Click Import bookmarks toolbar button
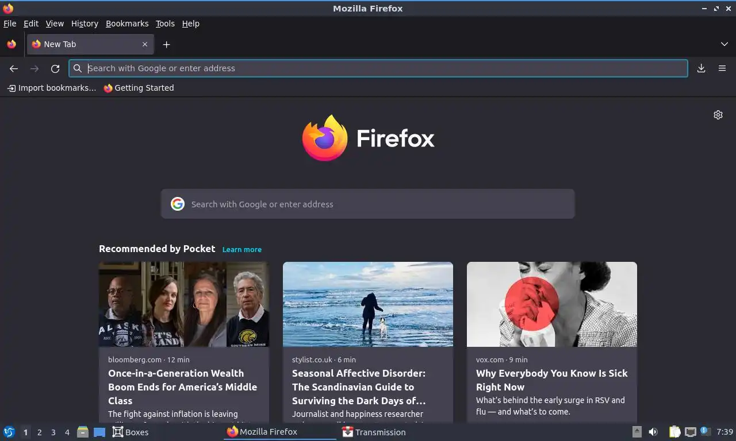The width and height of the screenshot is (736, 441). click(52, 88)
